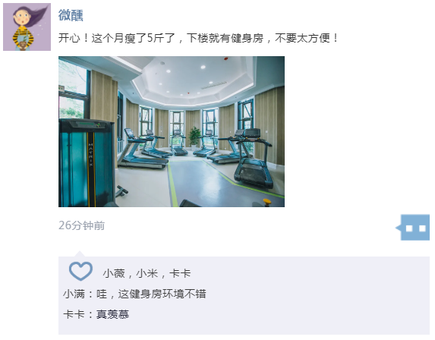Open 卡卡's profile from likes list
Viewport: 435px width, 340px height.
click(180, 273)
